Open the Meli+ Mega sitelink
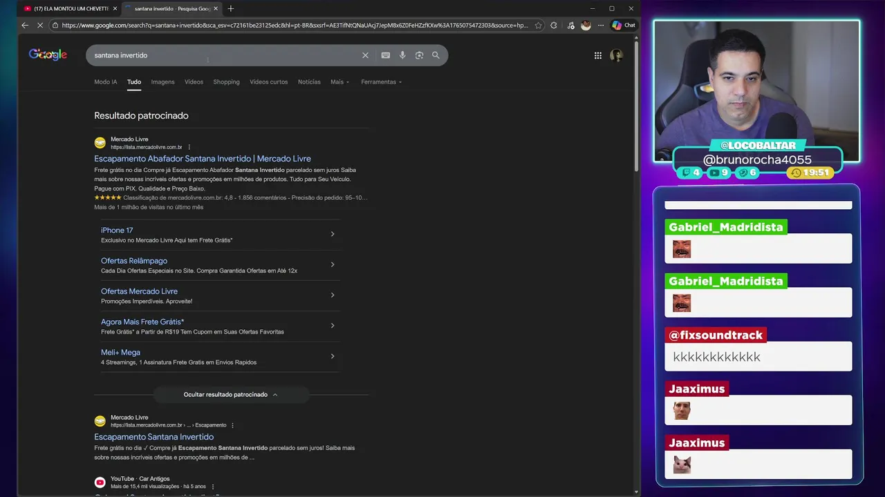Screen dimensions: 885x497 [120, 352]
